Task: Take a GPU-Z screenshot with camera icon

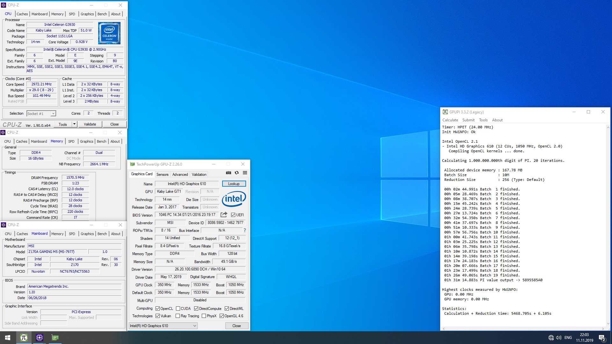Action: click(229, 173)
